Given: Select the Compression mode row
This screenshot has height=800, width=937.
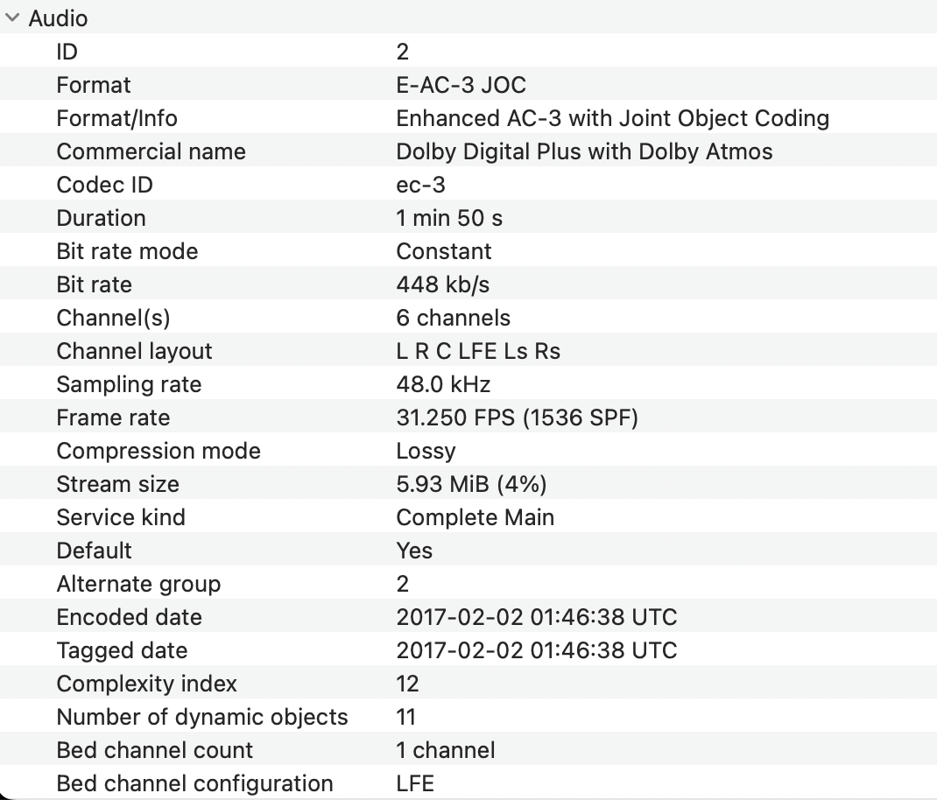Looking at the screenshot, I should [159, 451].
